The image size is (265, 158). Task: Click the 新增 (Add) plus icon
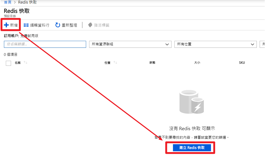click(6, 25)
